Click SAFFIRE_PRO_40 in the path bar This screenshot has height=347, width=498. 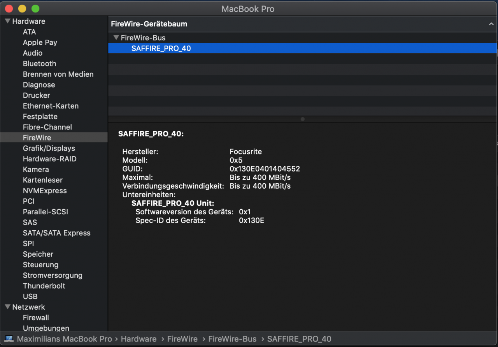click(x=299, y=339)
